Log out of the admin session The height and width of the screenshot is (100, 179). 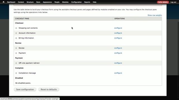coord(173,2)
